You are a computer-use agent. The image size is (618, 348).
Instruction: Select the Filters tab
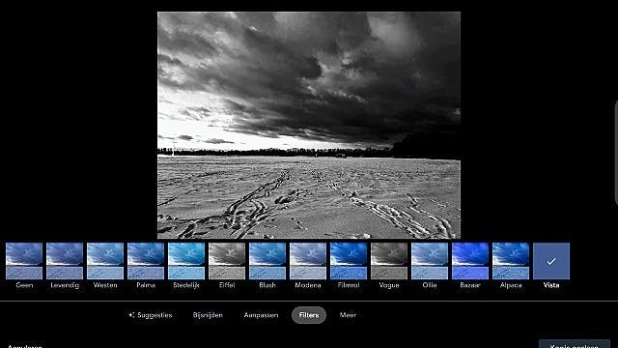pos(309,315)
